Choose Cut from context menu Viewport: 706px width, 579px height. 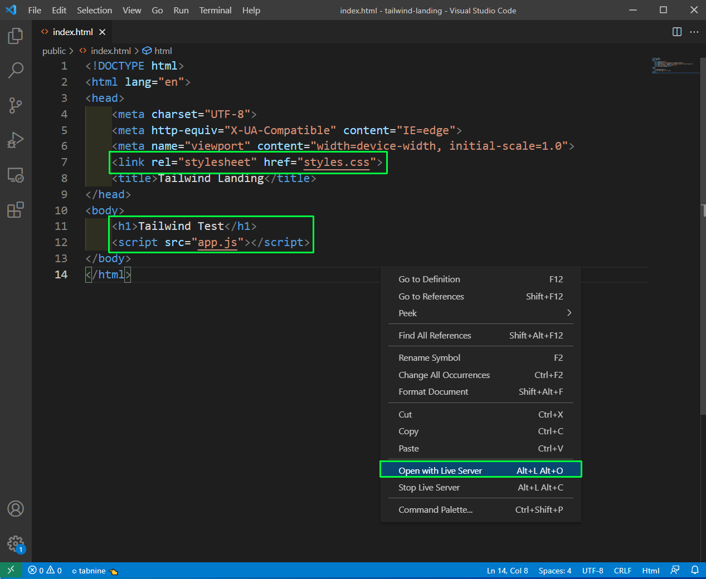(x=480, y=414)
